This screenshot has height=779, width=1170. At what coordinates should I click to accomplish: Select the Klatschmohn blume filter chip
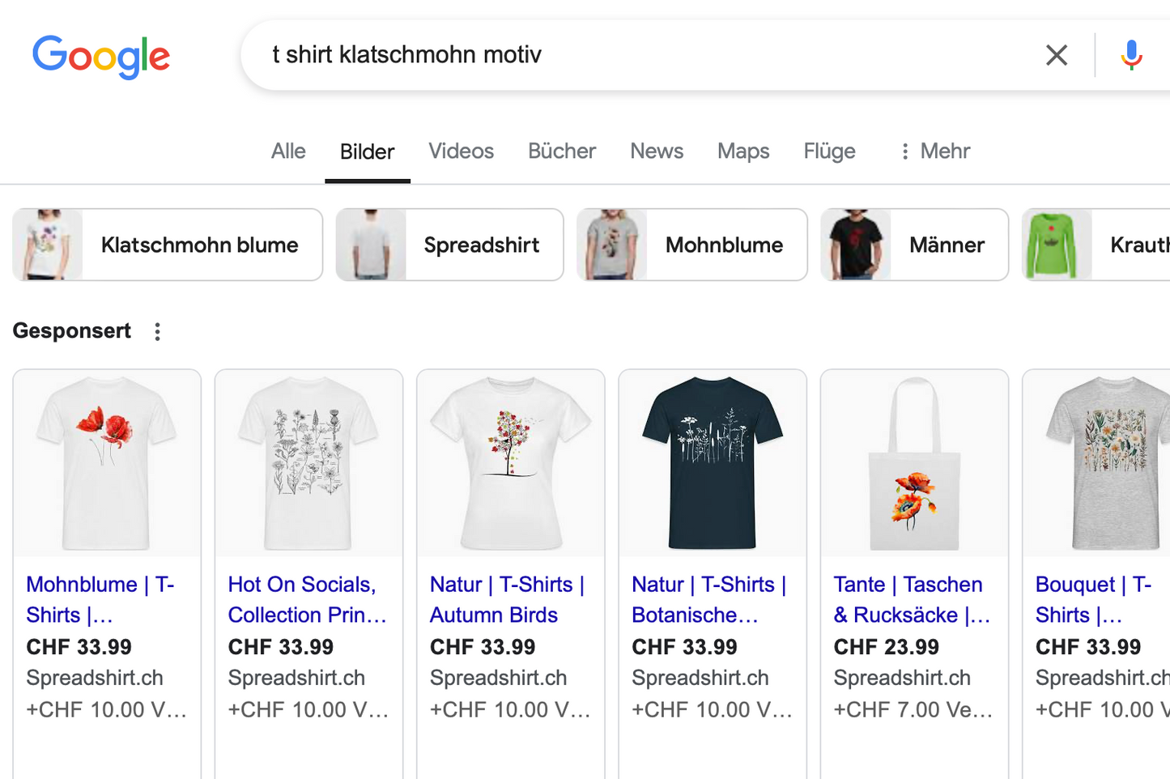(168, 245)
